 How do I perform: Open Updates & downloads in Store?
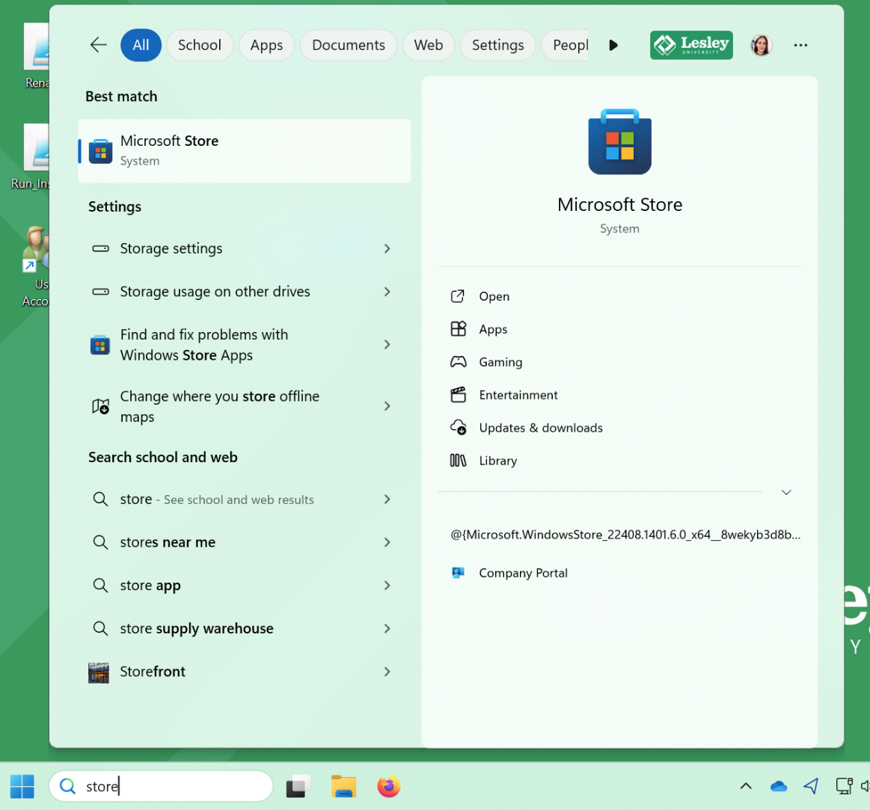point(619,427)
